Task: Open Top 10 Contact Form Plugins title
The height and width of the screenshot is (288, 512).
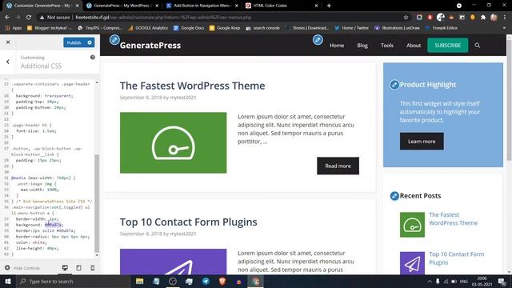Action: [x=189, y=222]
